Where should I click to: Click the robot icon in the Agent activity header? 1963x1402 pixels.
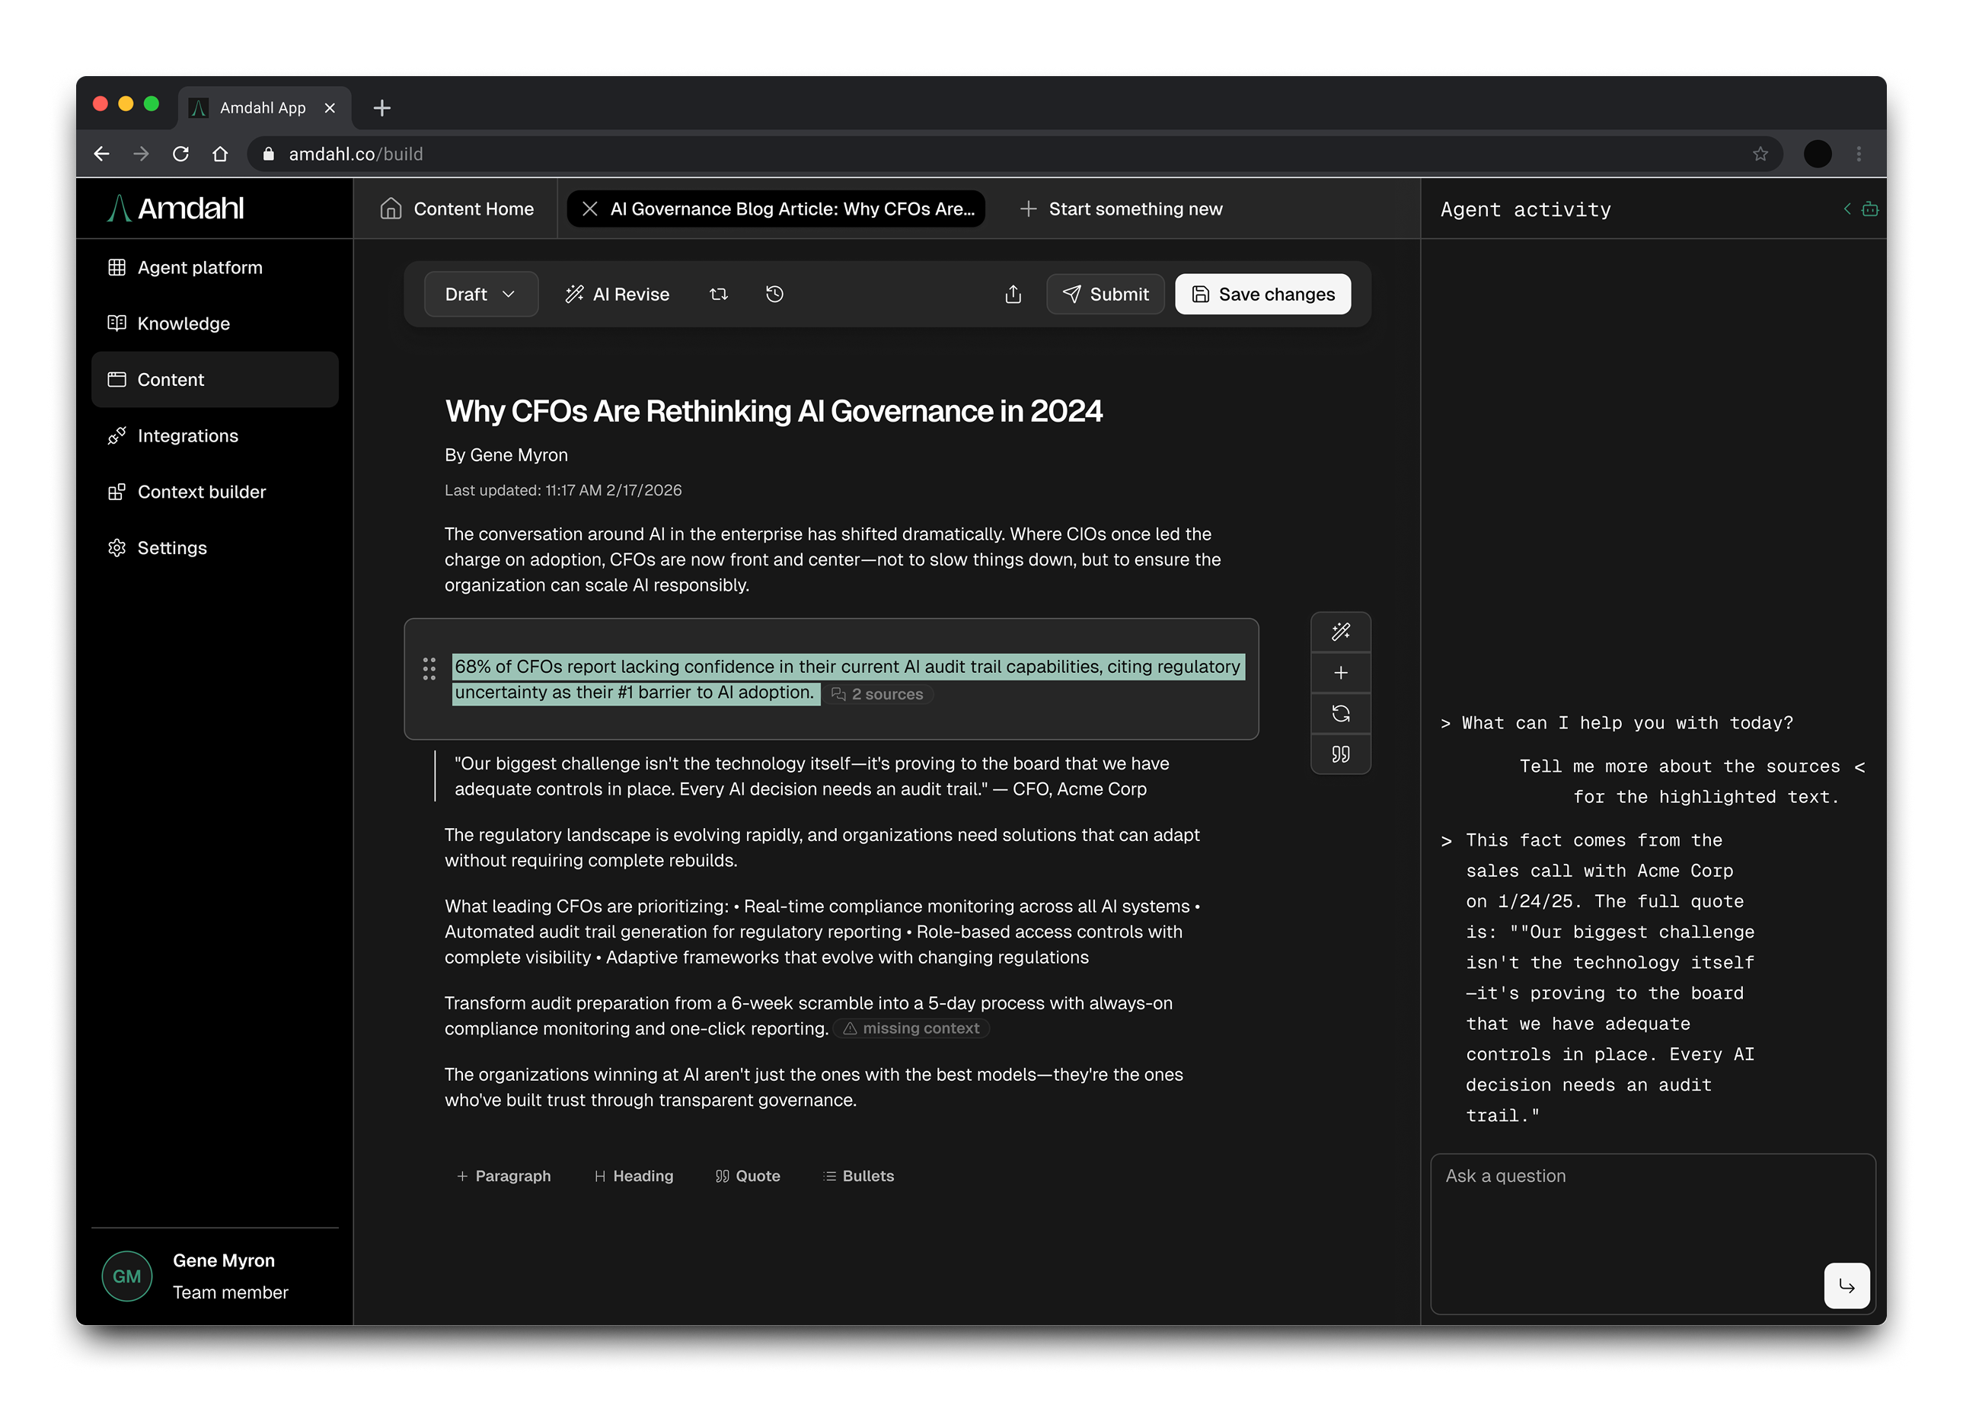click(1870, 209)
